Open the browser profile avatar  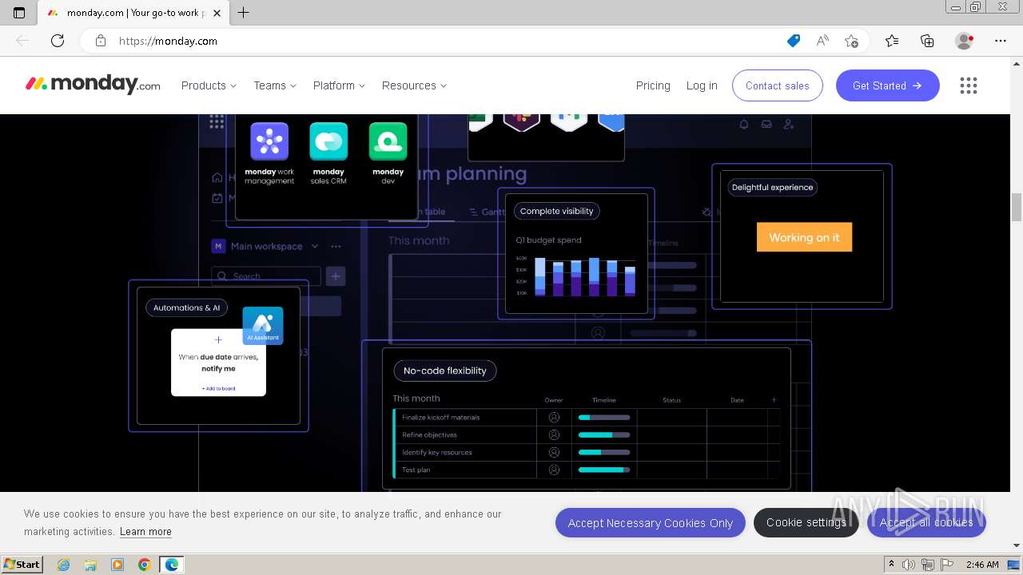click(x=965, y=41)
